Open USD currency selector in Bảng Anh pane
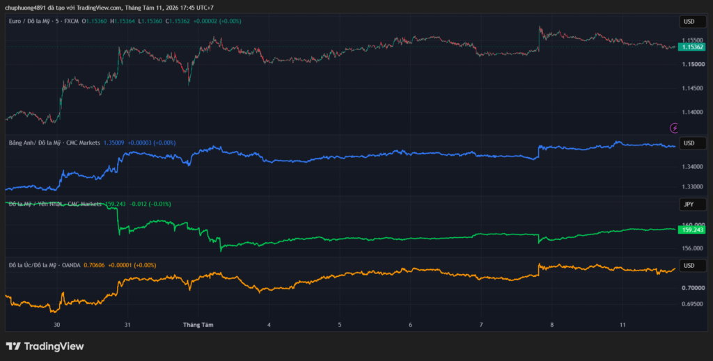This screenshot has height=361, width=713. pyautogui.click(x=693, y=143)
